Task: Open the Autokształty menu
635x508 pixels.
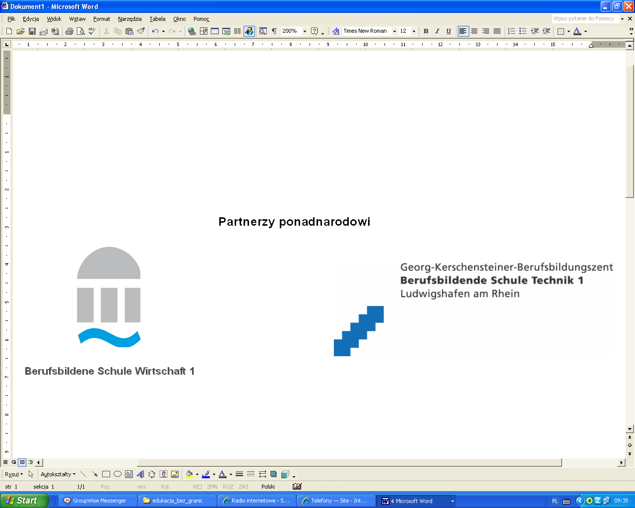Action: 58,474
